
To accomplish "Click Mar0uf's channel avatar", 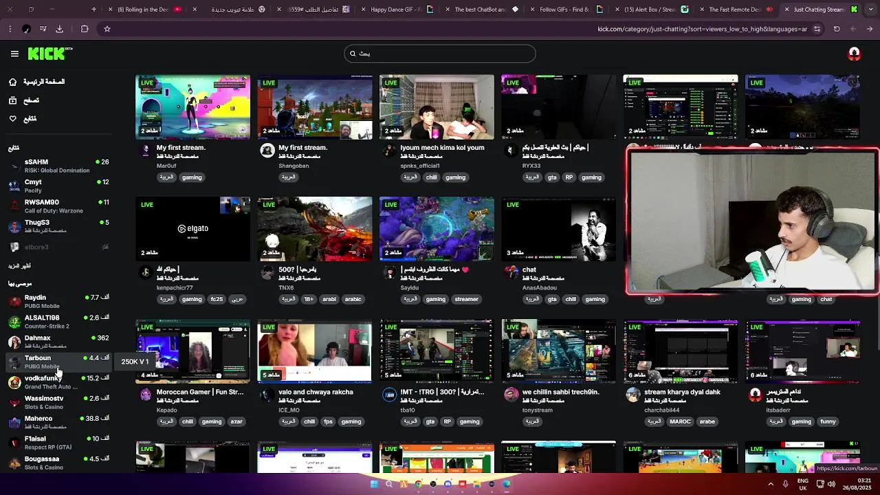I will pos(146,151).
